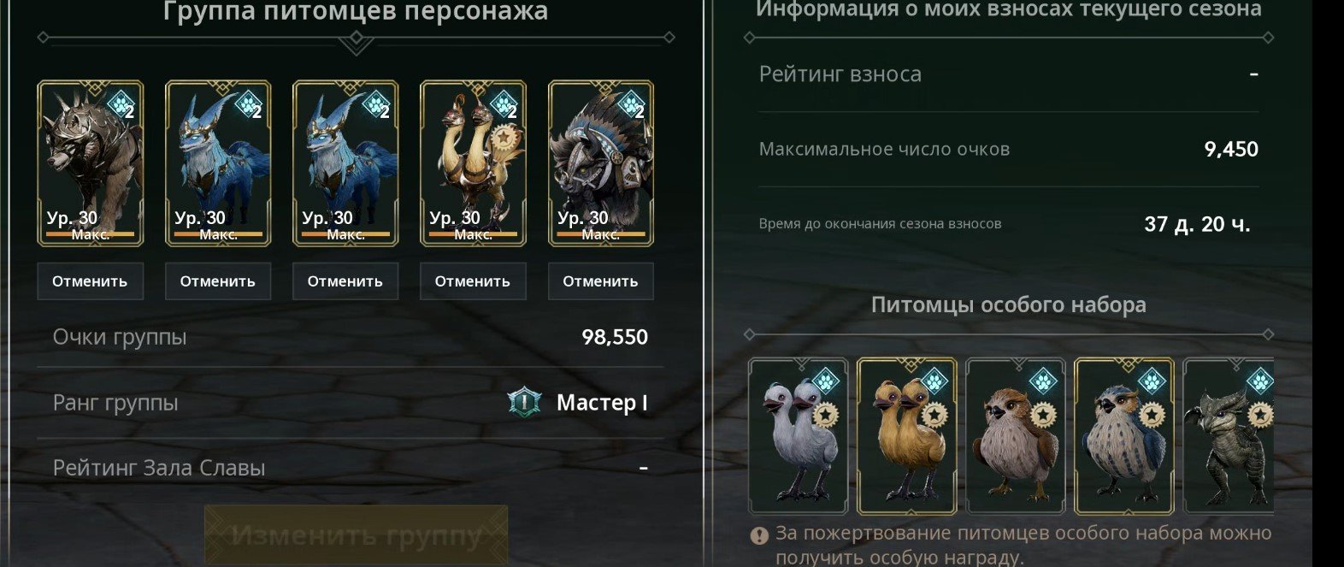The width and height of the screenshot is (1344, 567).
Task: Click Отменить under the bison pet
Action: (x=600, y=281)
